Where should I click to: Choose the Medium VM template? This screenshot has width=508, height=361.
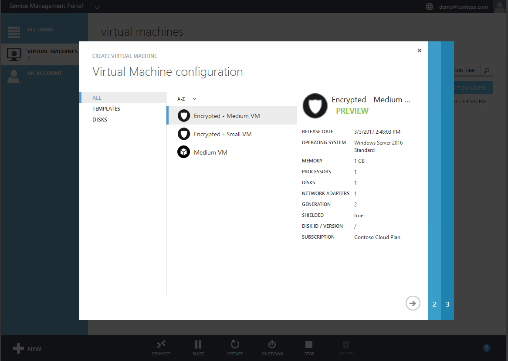pos(202,152)
